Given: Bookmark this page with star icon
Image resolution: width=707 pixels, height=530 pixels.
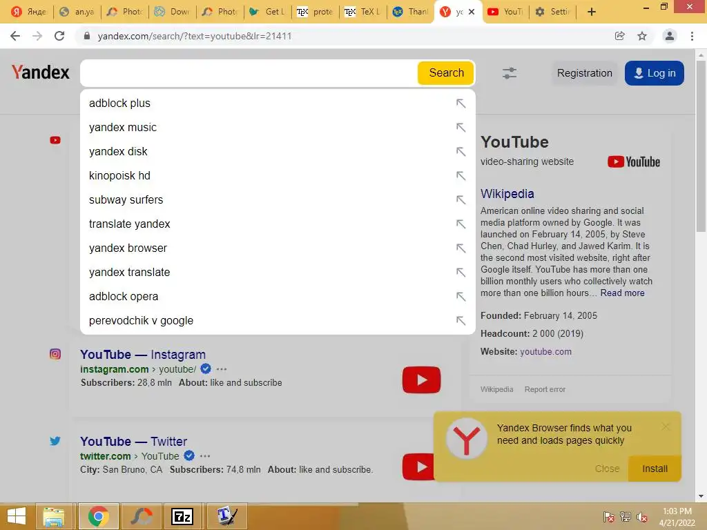Looking at the screenshot, I should click(x=642, y=36).
